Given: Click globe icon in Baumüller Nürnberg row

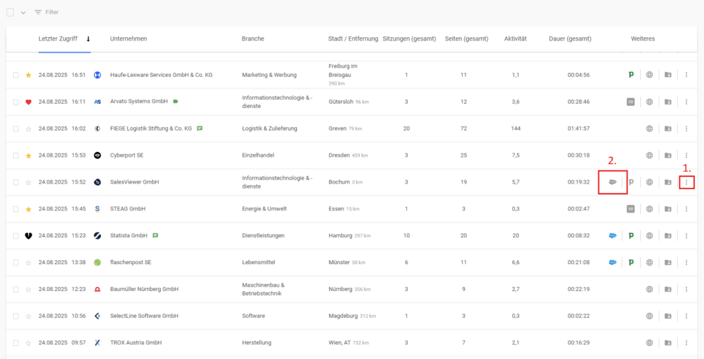Looking at the screenshot, I should click(x=649, y=289).
